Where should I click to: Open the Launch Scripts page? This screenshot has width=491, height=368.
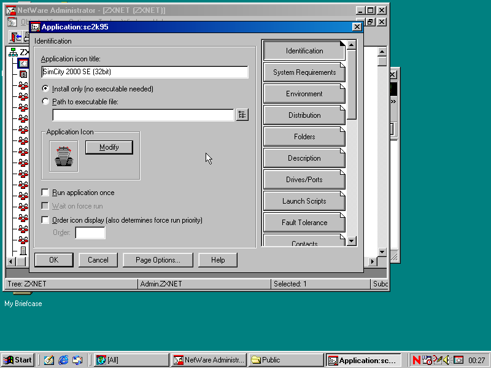pos(304,201)
